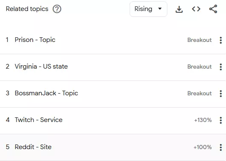Open more options for Virginia row
The width and height of the screenshot is (226, 161).
tap(220, 67)
